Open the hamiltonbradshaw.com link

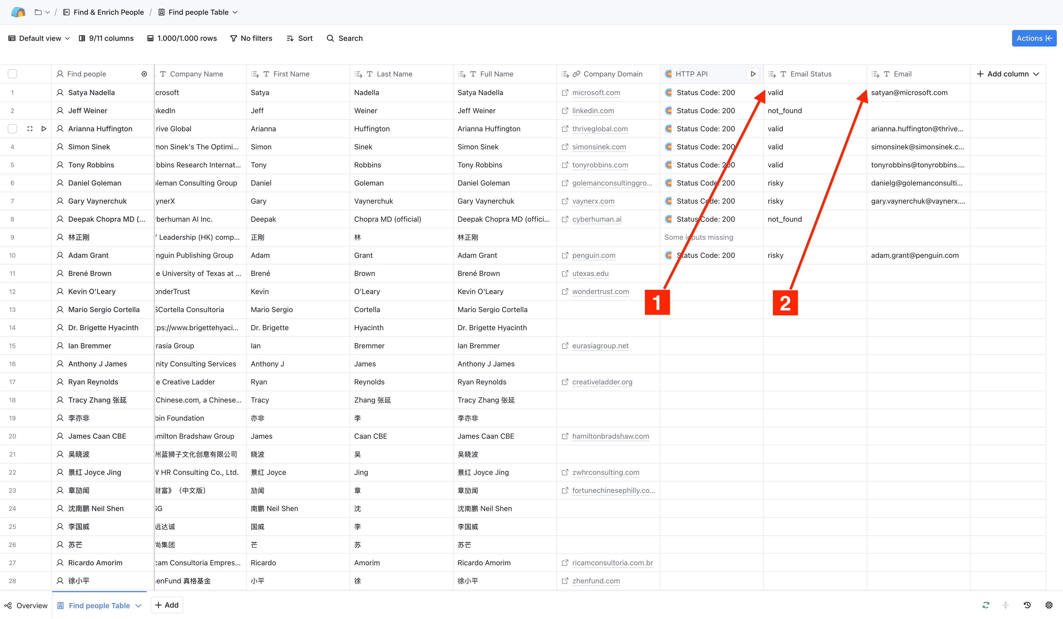[610, 436]
